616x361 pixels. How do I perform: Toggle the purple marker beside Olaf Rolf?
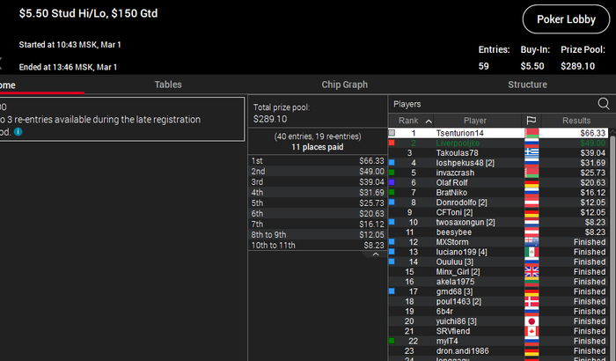[392, 182]
